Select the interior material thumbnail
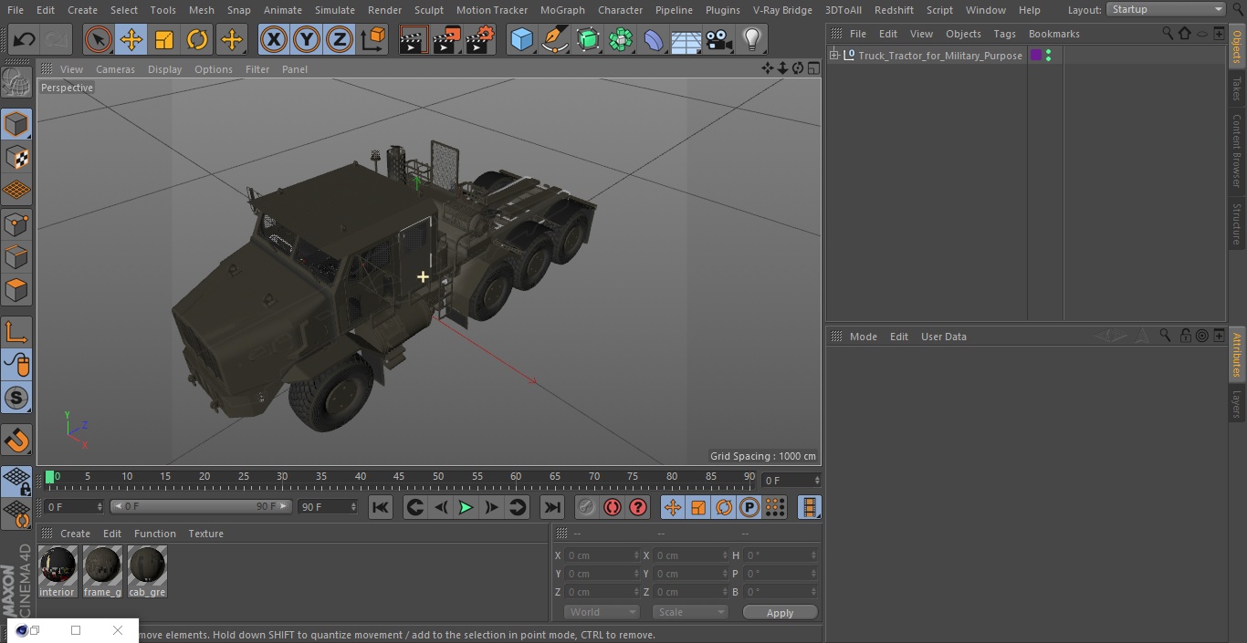 click(x=57, y=572)
